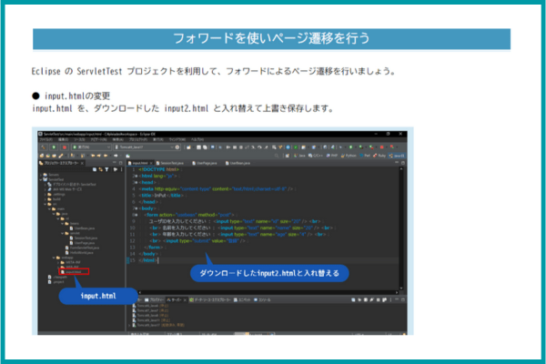The height and width of the screenshot is (364, 546).
Task: Select the Java EE perspective button
Action: pyautogui.click(x=399, y=155)
